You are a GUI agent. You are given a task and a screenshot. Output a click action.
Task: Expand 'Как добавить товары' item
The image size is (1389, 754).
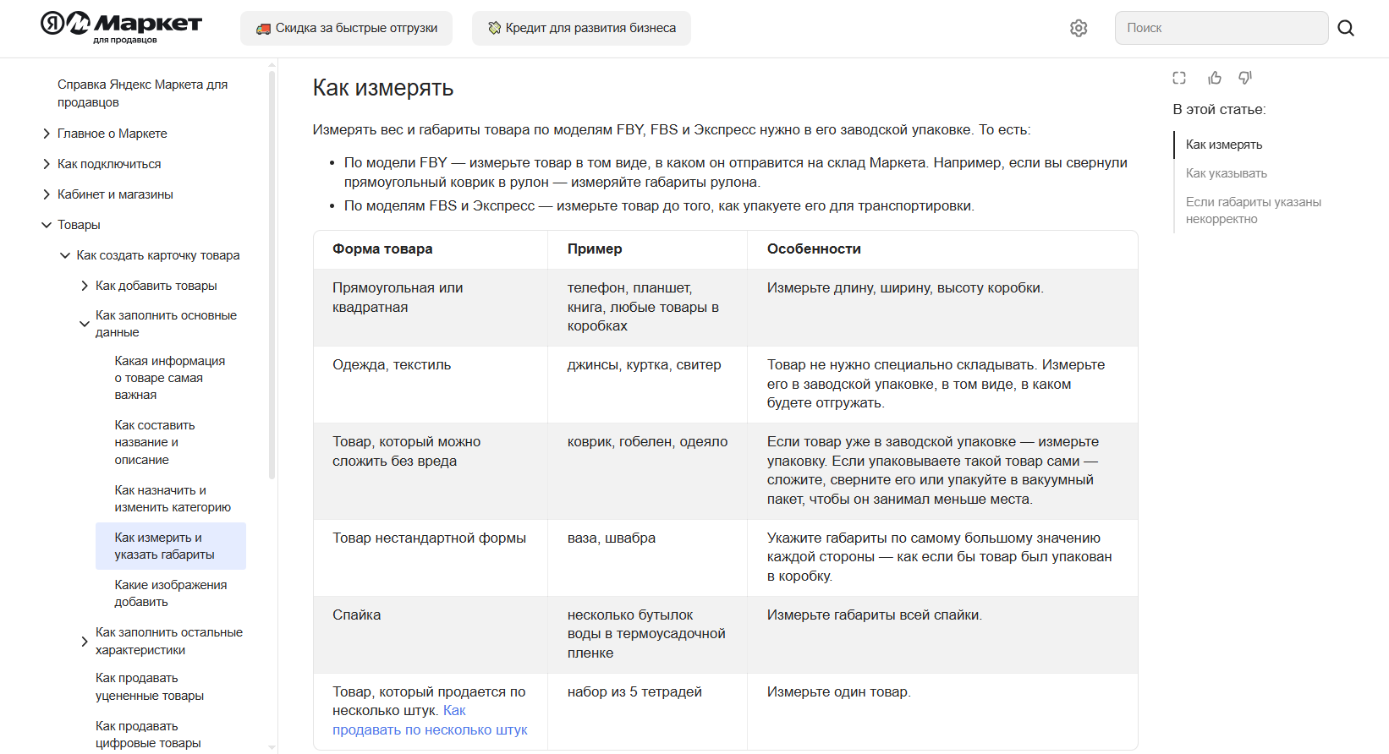85,286
